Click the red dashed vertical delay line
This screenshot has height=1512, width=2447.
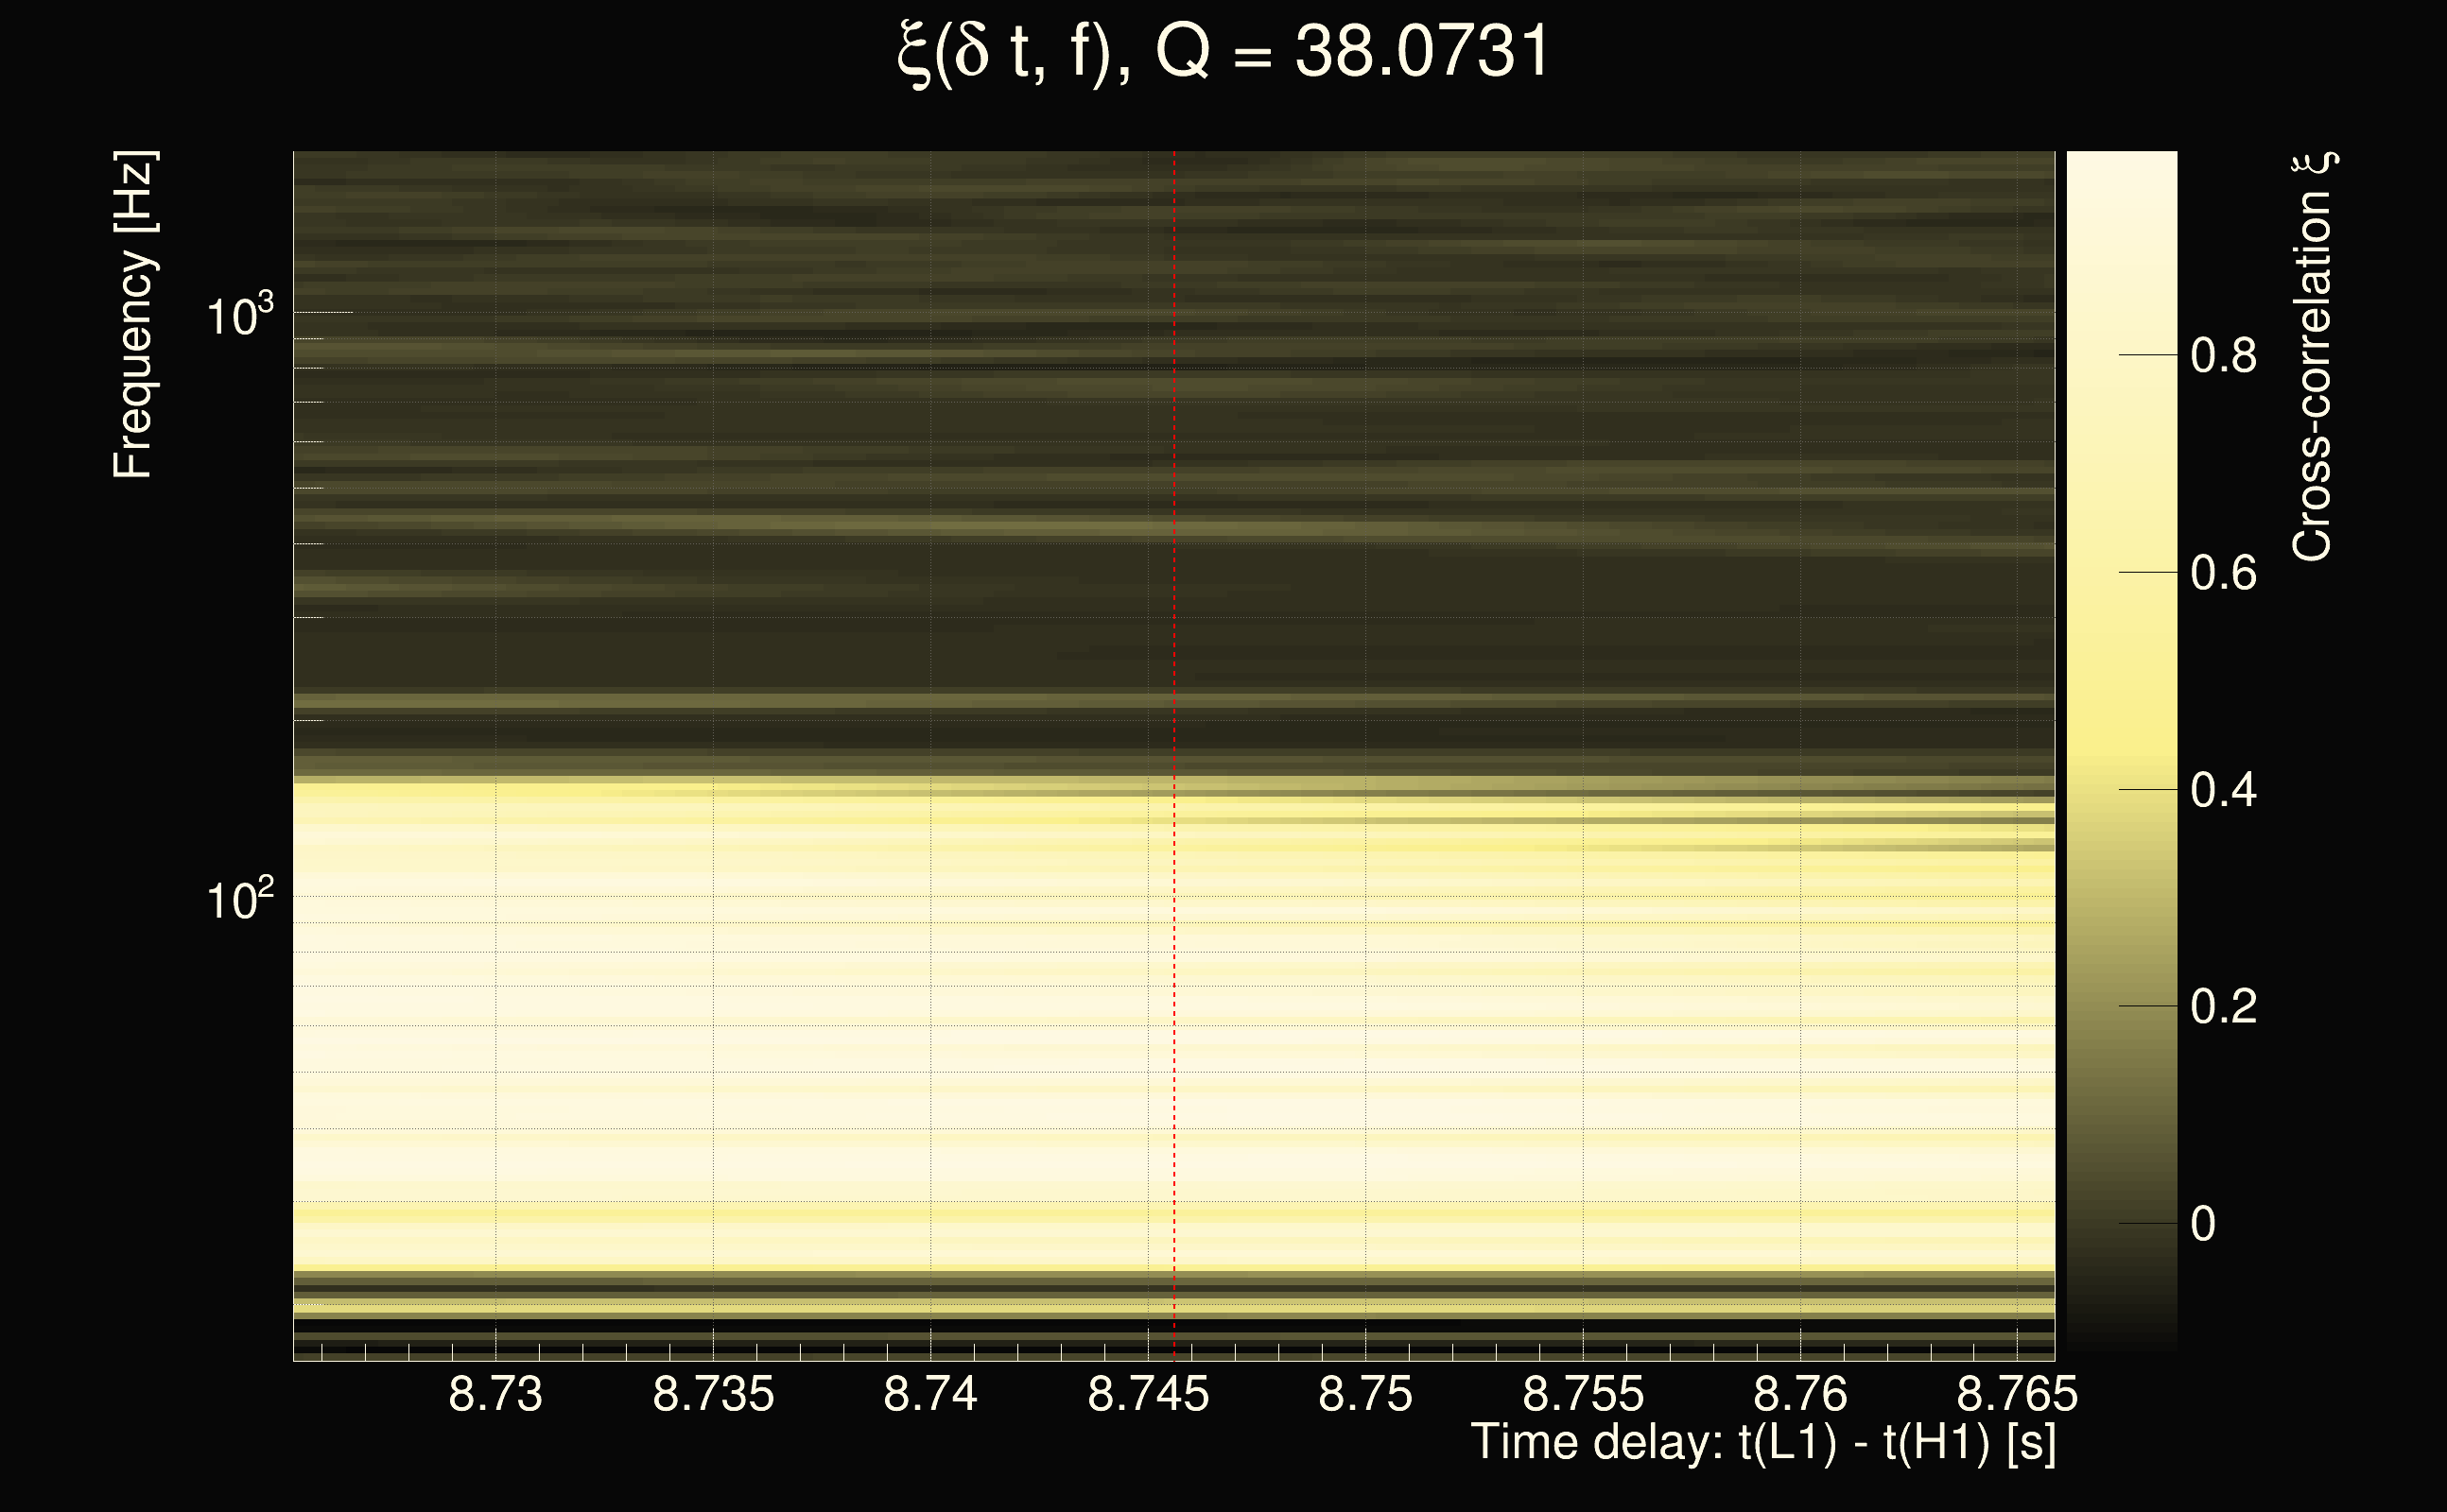[1173, 700]
